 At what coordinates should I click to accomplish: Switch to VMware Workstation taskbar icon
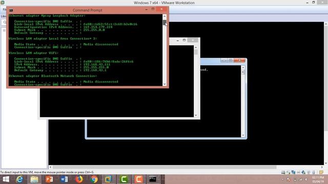point(108,179)
